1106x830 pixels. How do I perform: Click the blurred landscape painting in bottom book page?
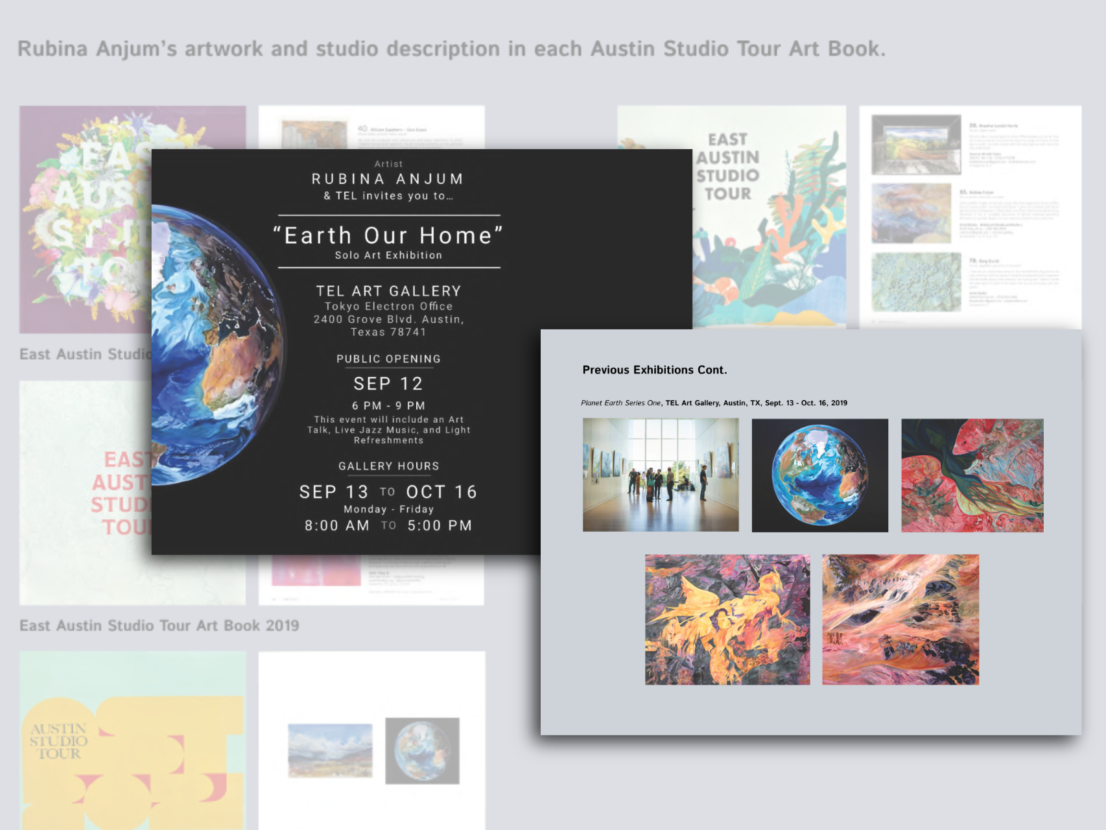(330, 751)
